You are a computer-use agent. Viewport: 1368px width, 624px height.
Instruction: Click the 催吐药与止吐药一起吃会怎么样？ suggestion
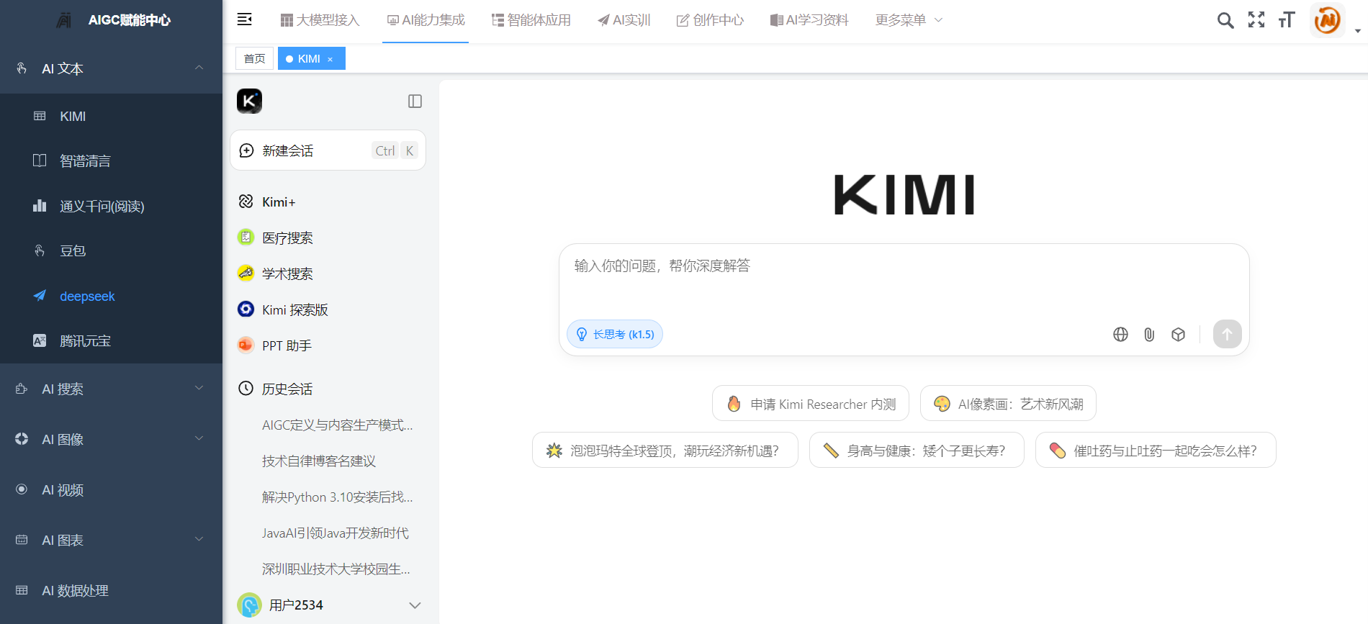pos(1156,451)
